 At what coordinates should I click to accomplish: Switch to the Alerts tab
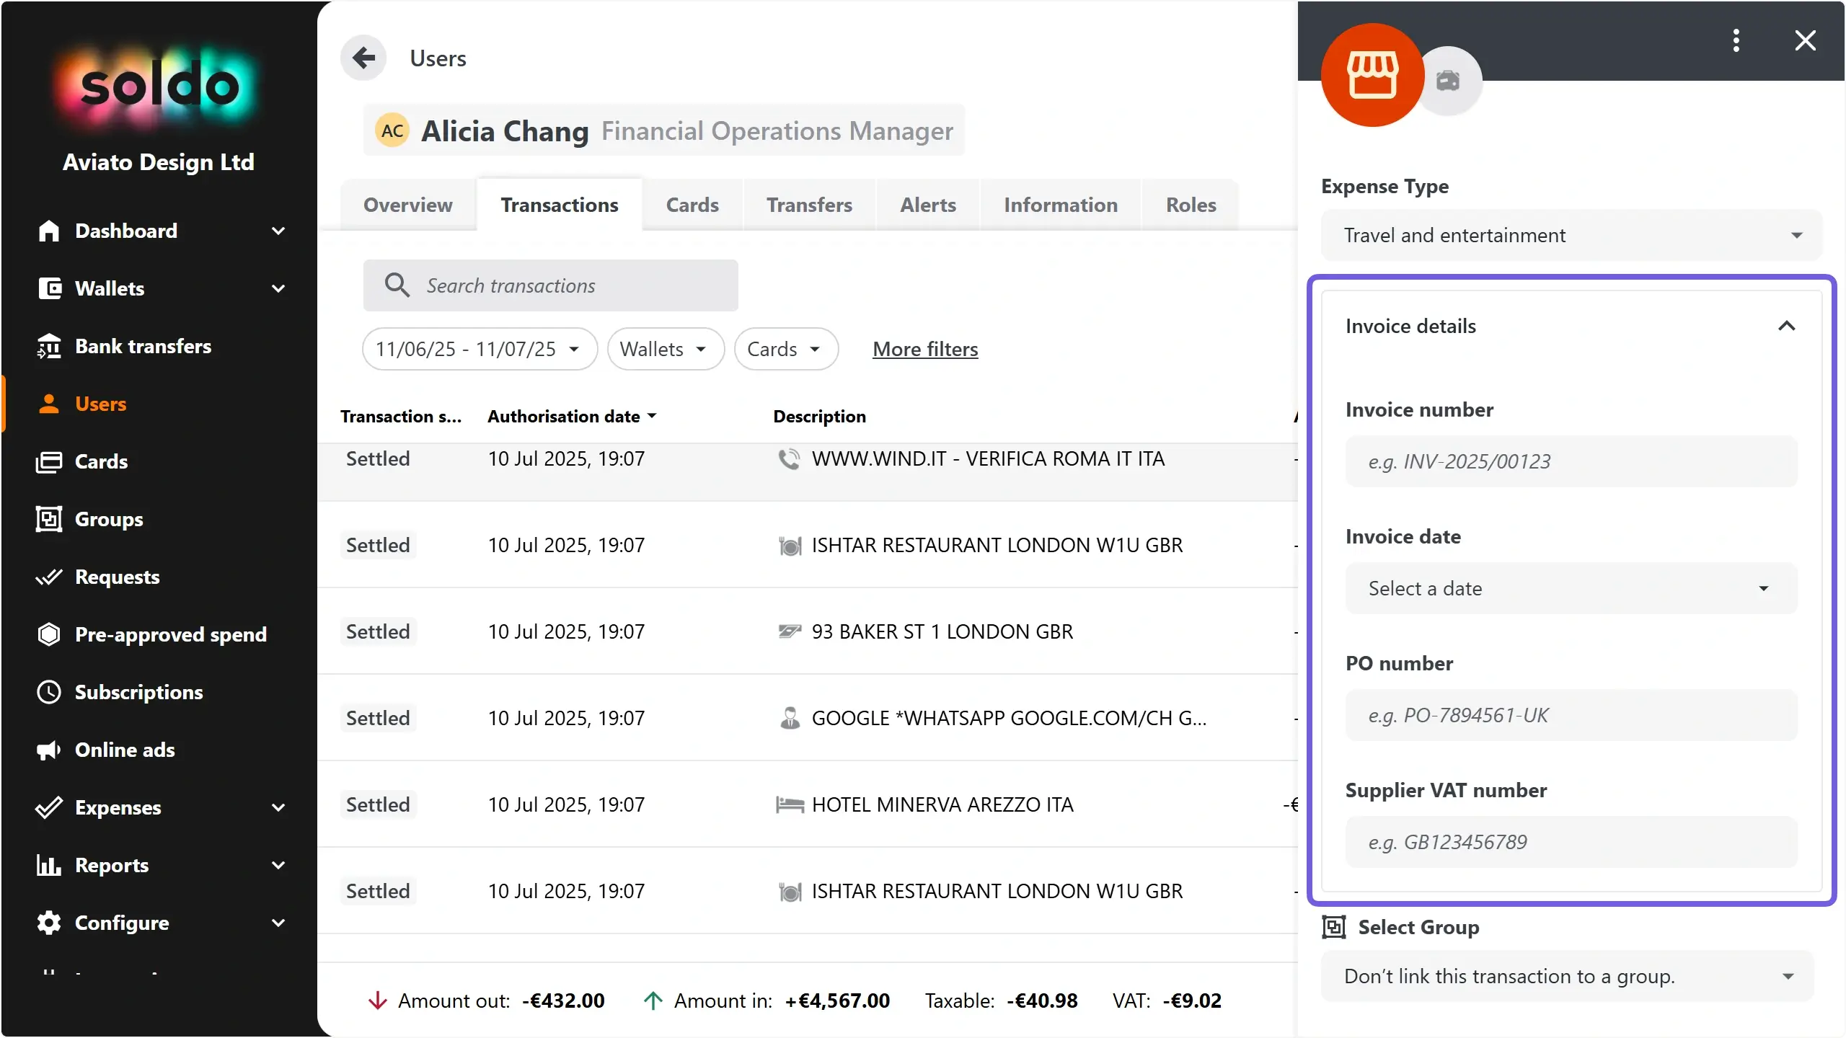928,205
